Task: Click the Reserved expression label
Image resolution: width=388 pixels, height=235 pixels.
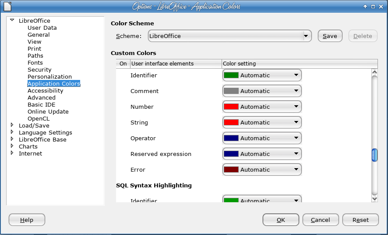Action: coord(161,154)
